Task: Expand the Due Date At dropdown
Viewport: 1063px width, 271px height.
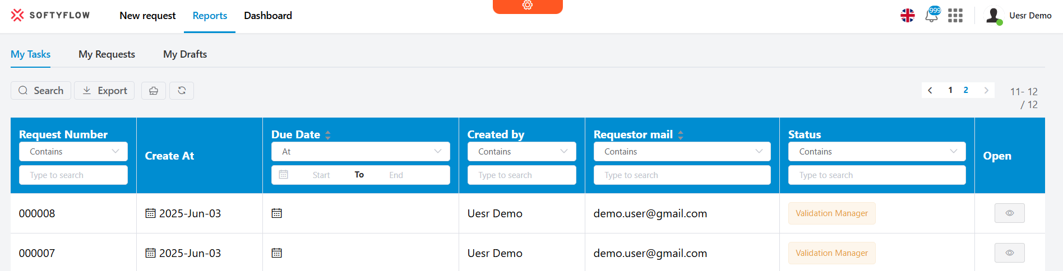Action: pyautogui.click(x=361, y=152)
